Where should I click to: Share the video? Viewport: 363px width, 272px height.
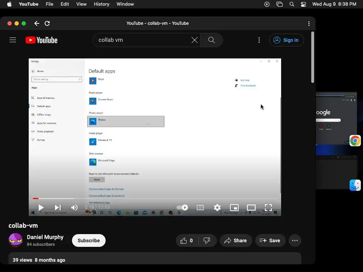[x=236, y=240]
